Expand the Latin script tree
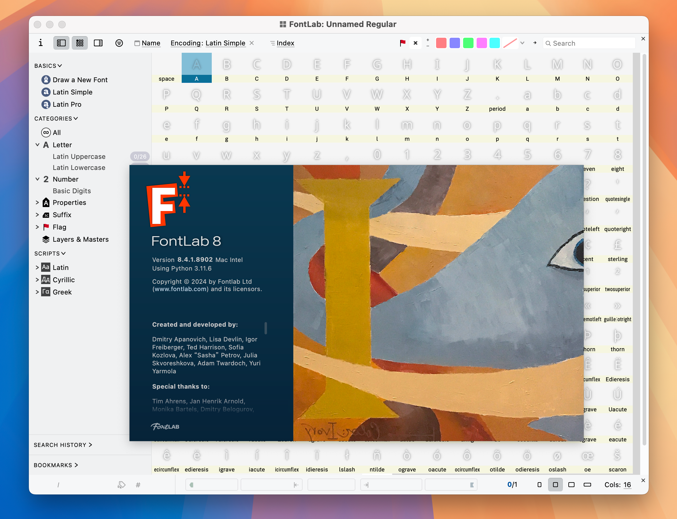The image size is (677, 519). tap(37, 267)
